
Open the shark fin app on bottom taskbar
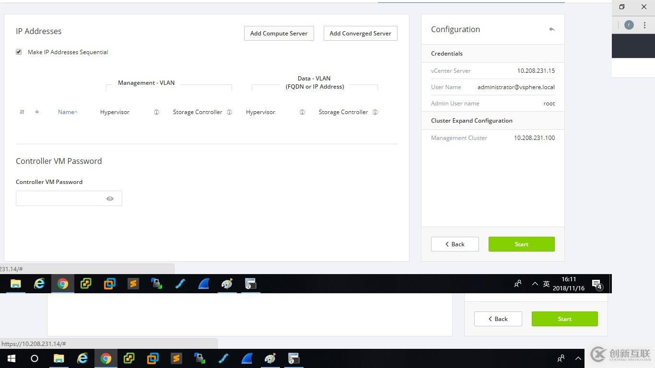[x=247, y=358]
